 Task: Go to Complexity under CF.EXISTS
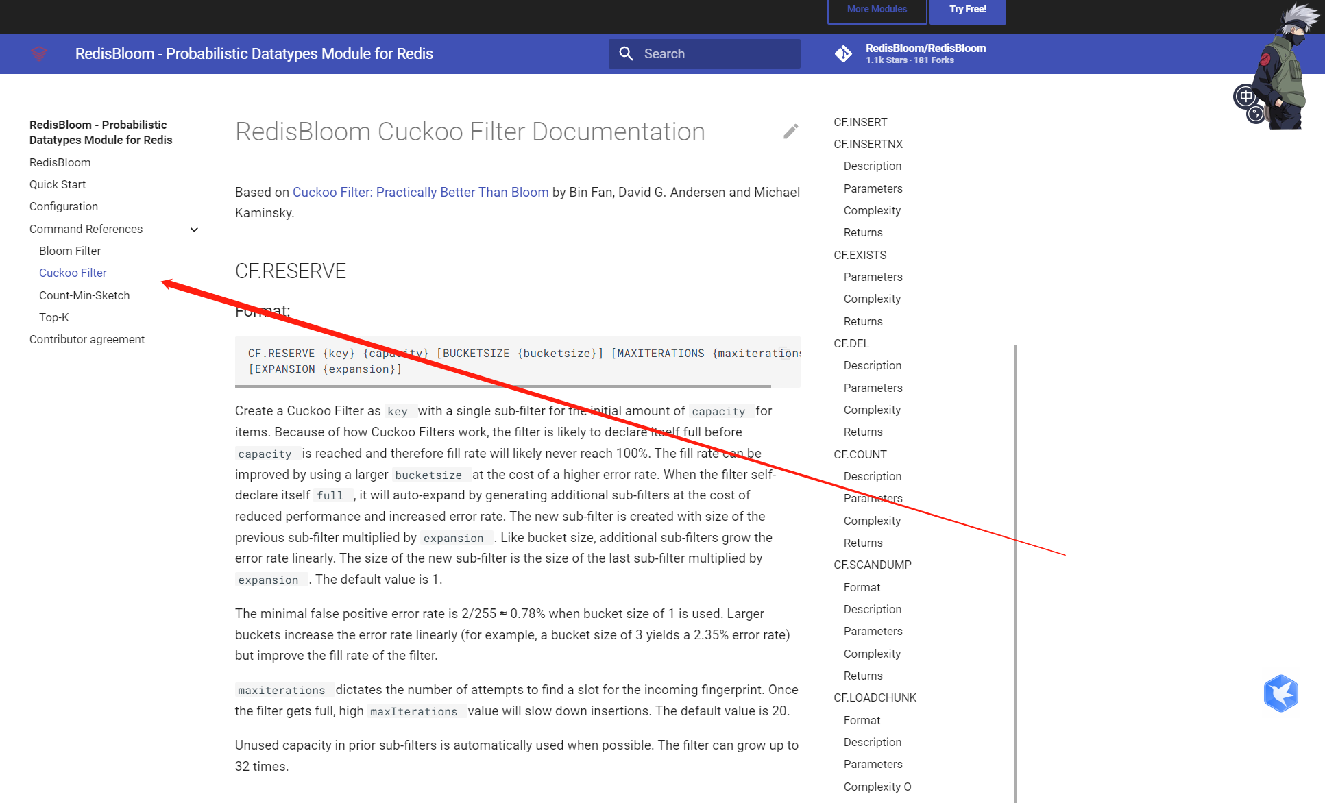point(872,299)
